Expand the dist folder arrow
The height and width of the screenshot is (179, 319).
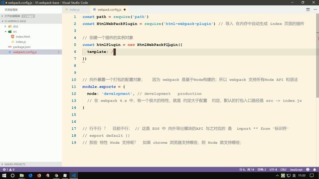pos(5,26)
